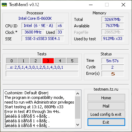This screenshot has width=132, height=132.
Task: Select test indicator 0
Action: pyautogui.click(x=12, y=61)
